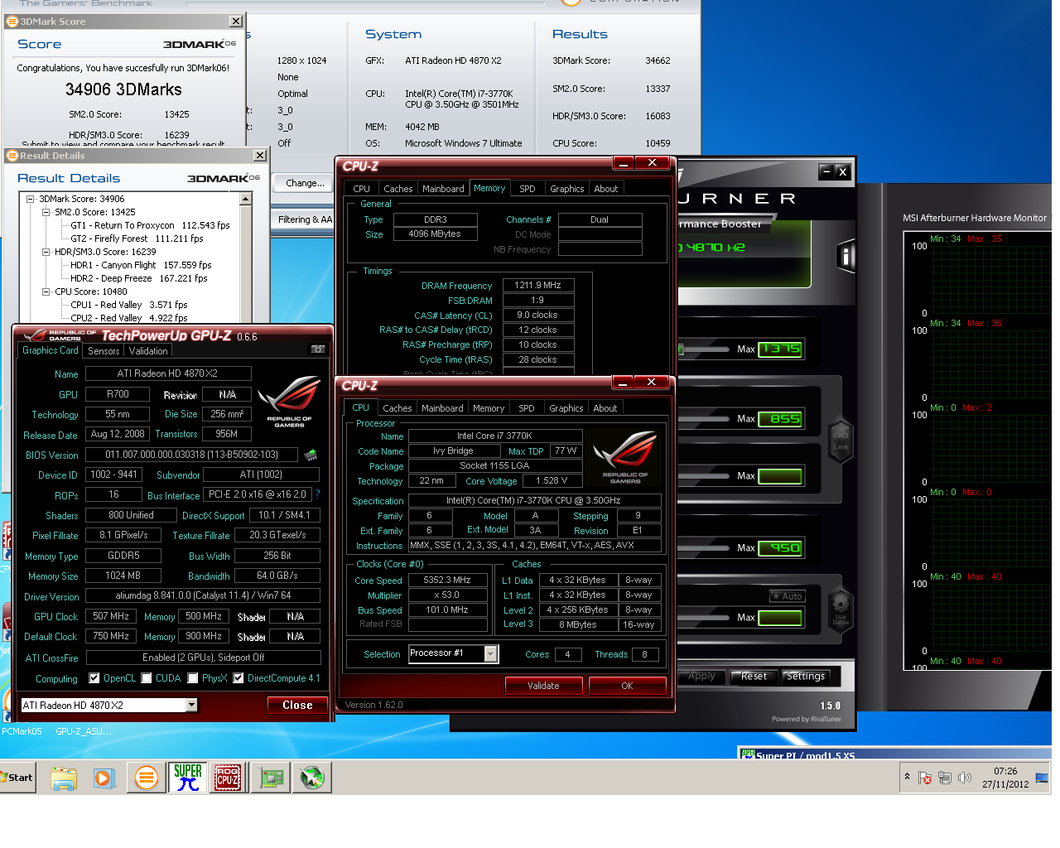Click the Windows Start button
This screenshot has height=848, width=1060.
coord(17,778)
